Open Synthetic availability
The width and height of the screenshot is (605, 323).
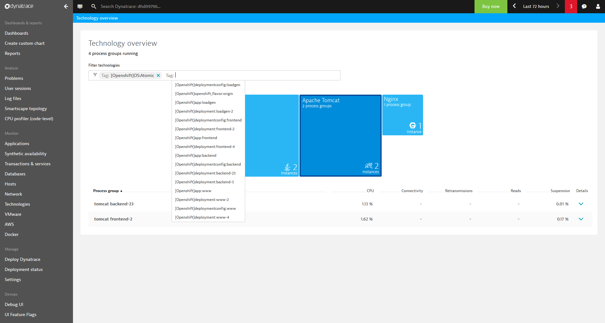(26, 154)
